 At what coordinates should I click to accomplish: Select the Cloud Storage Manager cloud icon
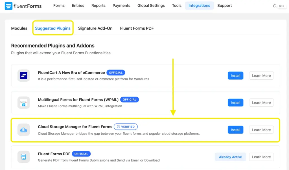[x=23, y=129]
